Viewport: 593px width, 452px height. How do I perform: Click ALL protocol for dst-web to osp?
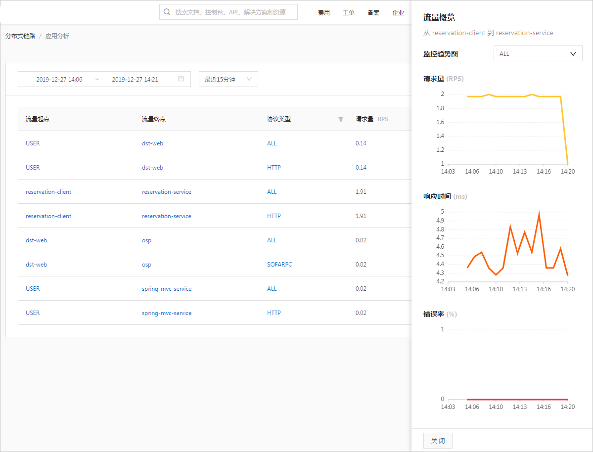(272, 240)
